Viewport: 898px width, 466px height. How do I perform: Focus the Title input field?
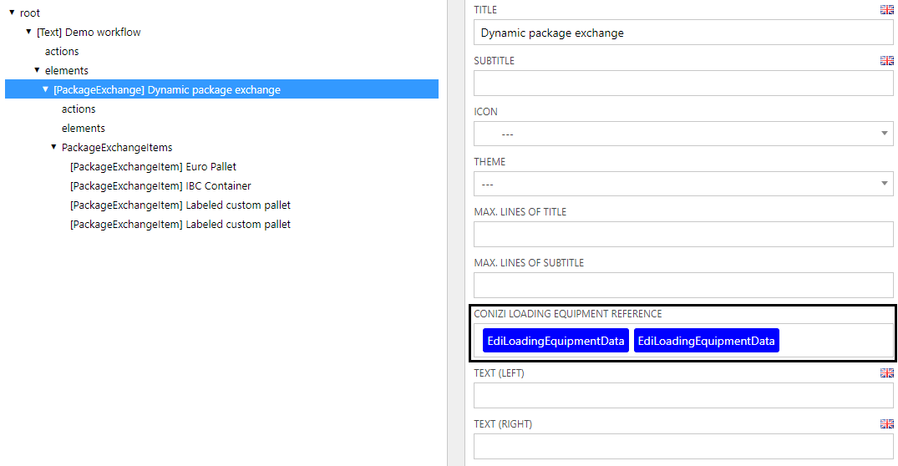[x=682, y=33]
